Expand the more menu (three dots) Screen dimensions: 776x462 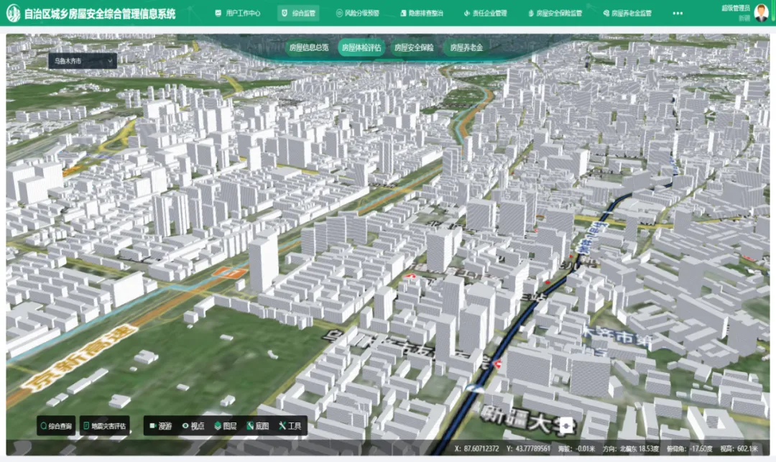click(678, 13)
